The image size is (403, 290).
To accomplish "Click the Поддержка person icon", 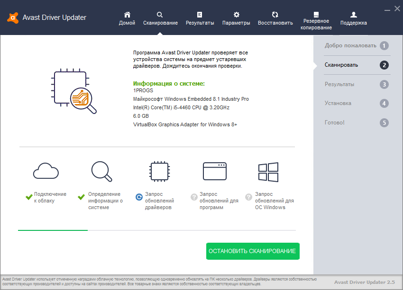I will [353, 15].
